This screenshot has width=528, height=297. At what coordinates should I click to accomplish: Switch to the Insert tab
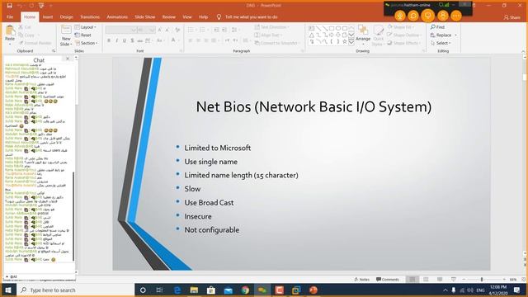(48, 16)
